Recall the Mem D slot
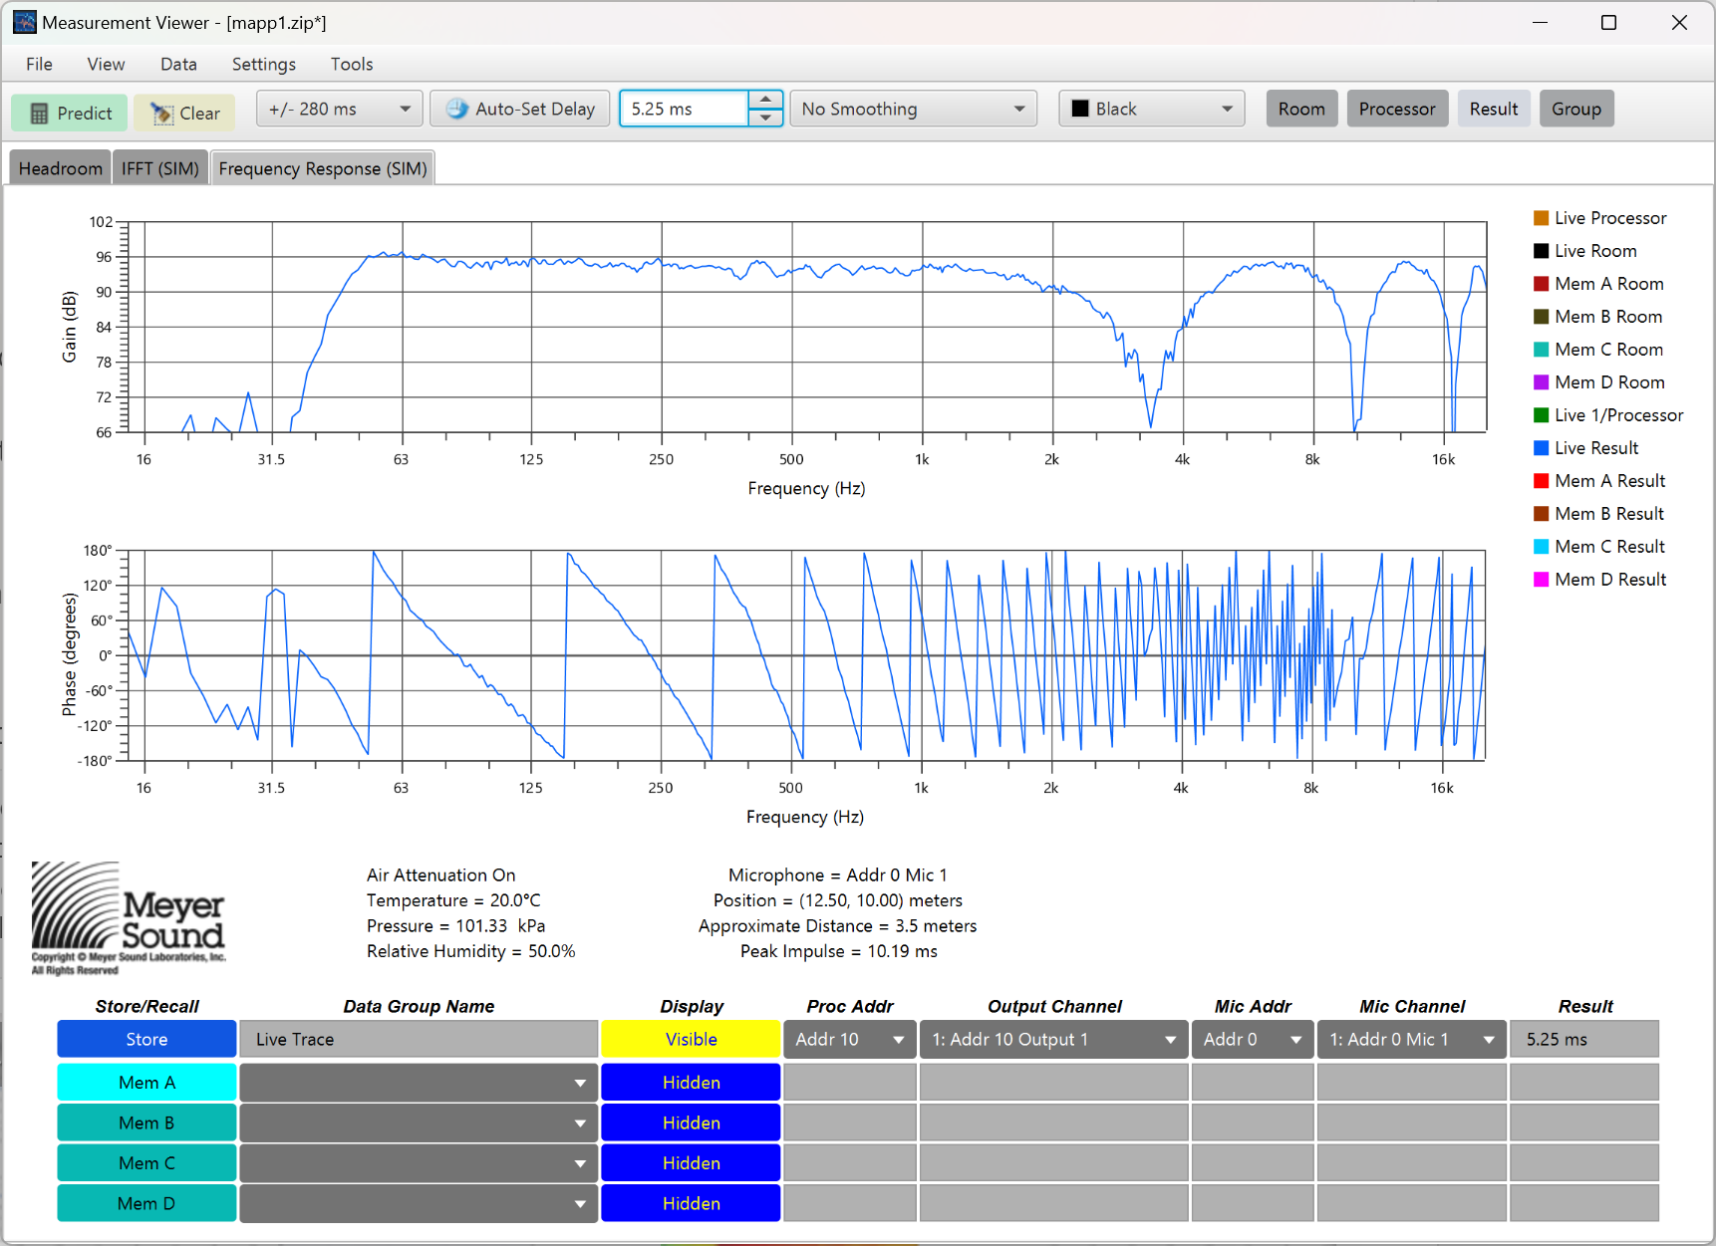This screenshot has width=1716, height=1246. (146, 1203)
